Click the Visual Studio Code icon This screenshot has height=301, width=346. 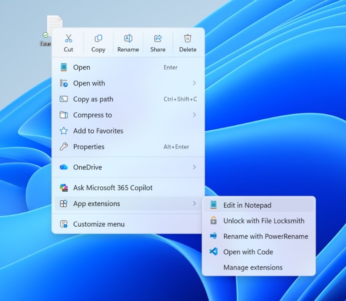click(x=214, y=251)
